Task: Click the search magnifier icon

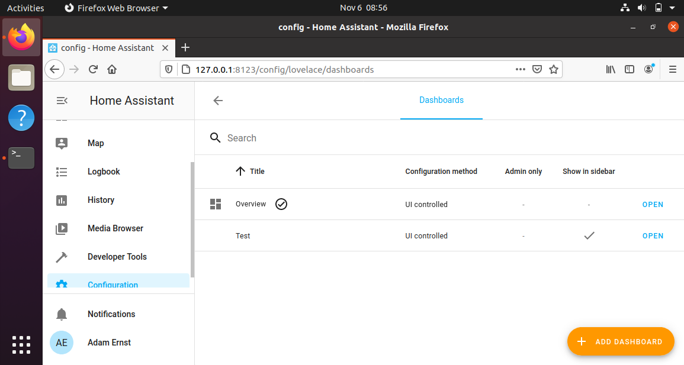Action: click(x=215, y=138)
